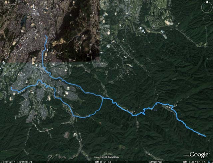The image size is (213, 163).
Task: Click the North indicator on compass ring
Action: pyautogui.click(x=207, y=2)
